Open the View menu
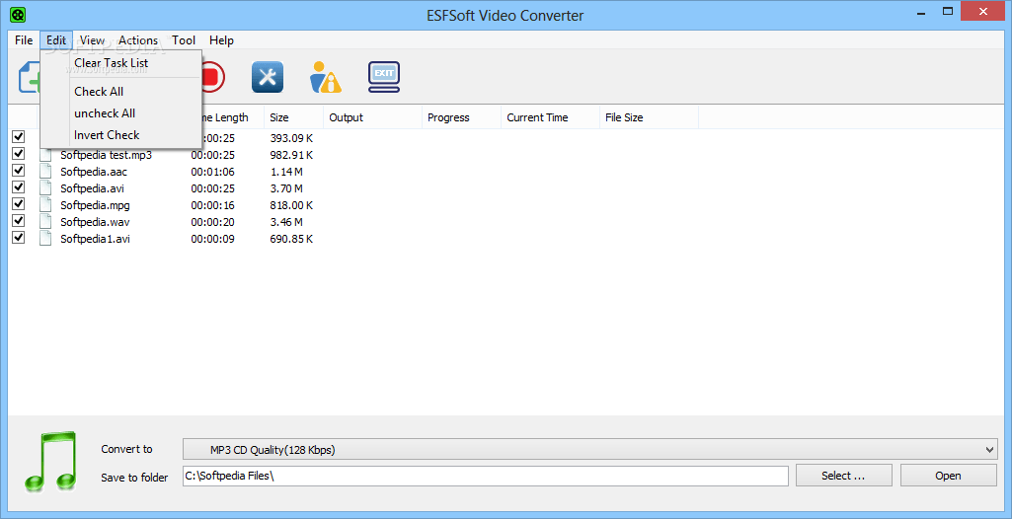Viewport: 1012px width, 519px height. pos(92,40)
